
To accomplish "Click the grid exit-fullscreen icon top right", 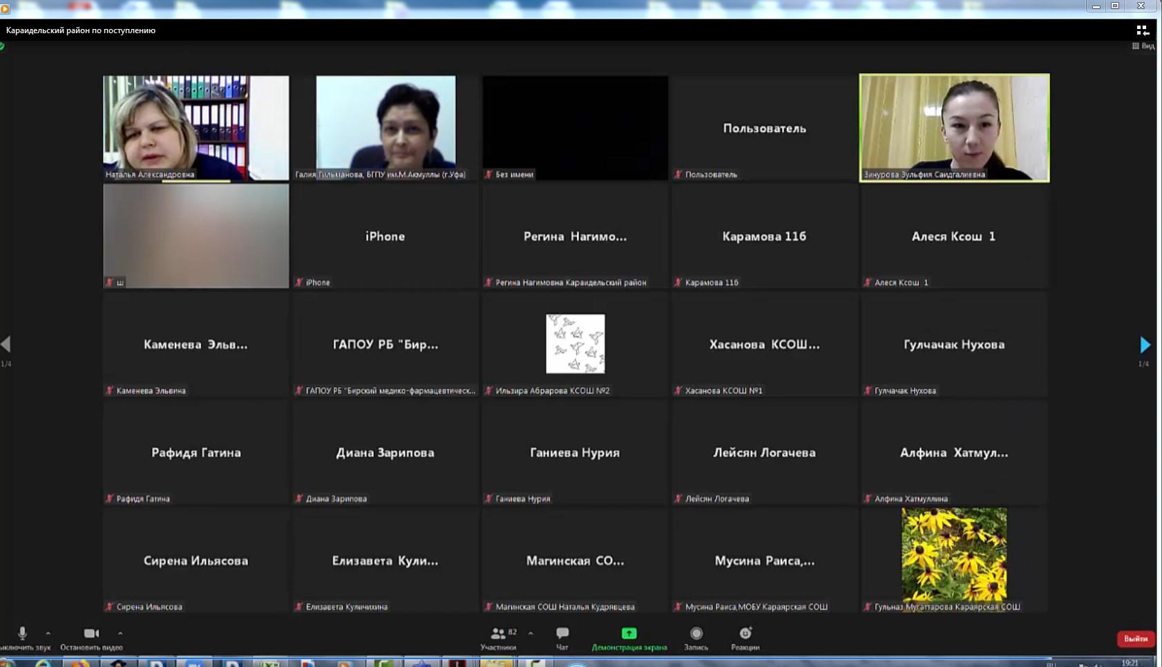I will click(1142, 30).
